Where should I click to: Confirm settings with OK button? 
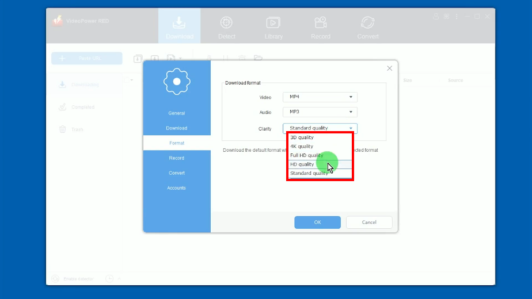pyautogui.click(x=318, y=223)
